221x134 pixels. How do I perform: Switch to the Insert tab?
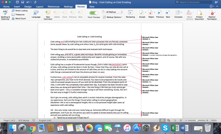click(17, 6)
